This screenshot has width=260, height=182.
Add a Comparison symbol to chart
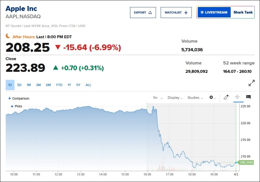pos(19,98)
